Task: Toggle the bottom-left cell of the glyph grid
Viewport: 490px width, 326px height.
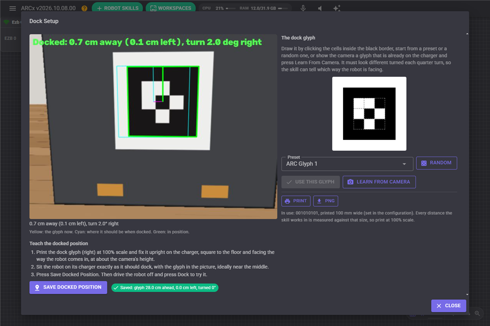Action: (x=359, y=124)
